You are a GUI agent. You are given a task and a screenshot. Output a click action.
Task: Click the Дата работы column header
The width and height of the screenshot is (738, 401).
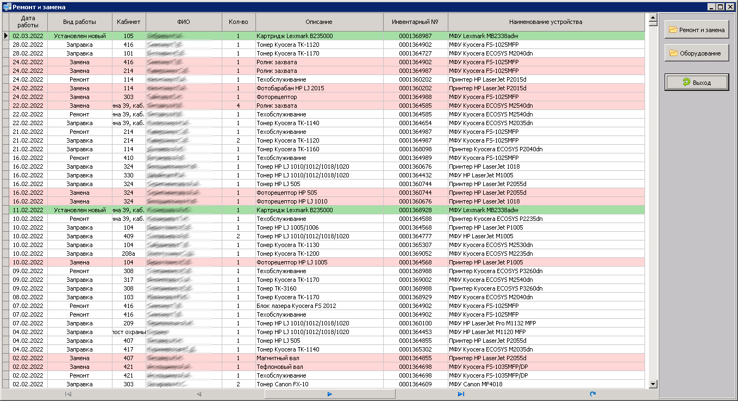coord(28,22)
